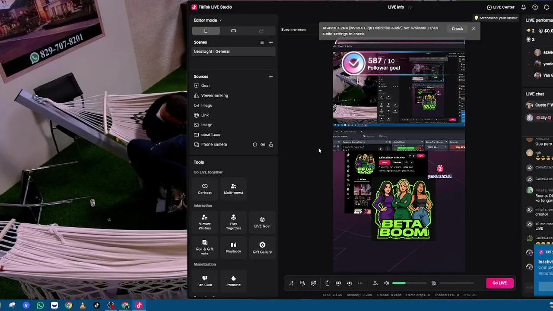Open the Fan Club monetization tool
553x311 pixels.
click(205, 280)
